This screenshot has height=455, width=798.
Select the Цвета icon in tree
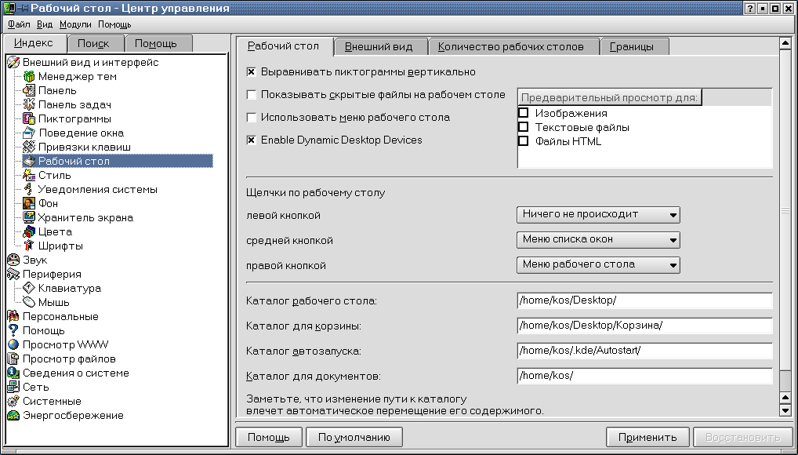pos(29,232)
